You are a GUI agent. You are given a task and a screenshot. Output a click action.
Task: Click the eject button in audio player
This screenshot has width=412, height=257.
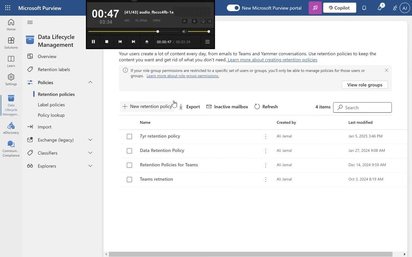pos(147,41)
